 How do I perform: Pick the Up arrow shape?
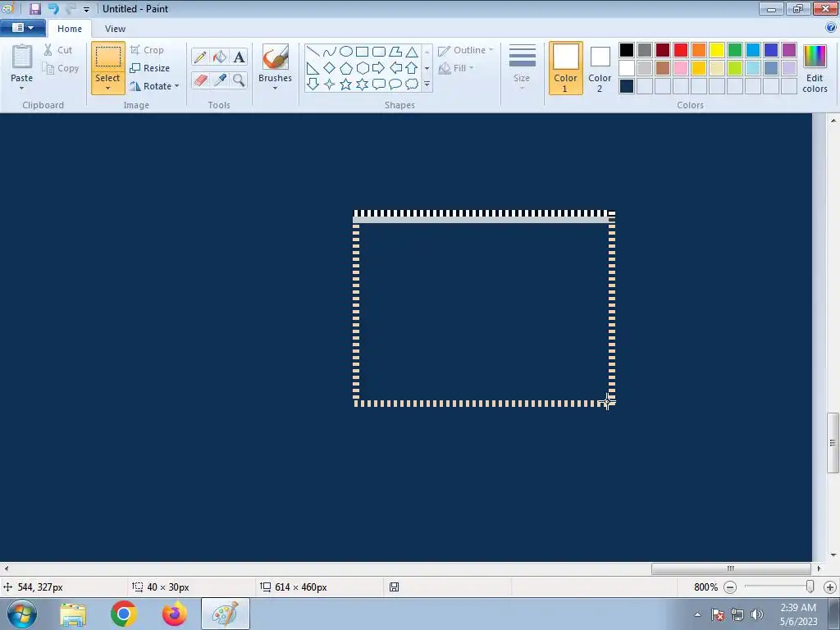(x=412, y=68)
